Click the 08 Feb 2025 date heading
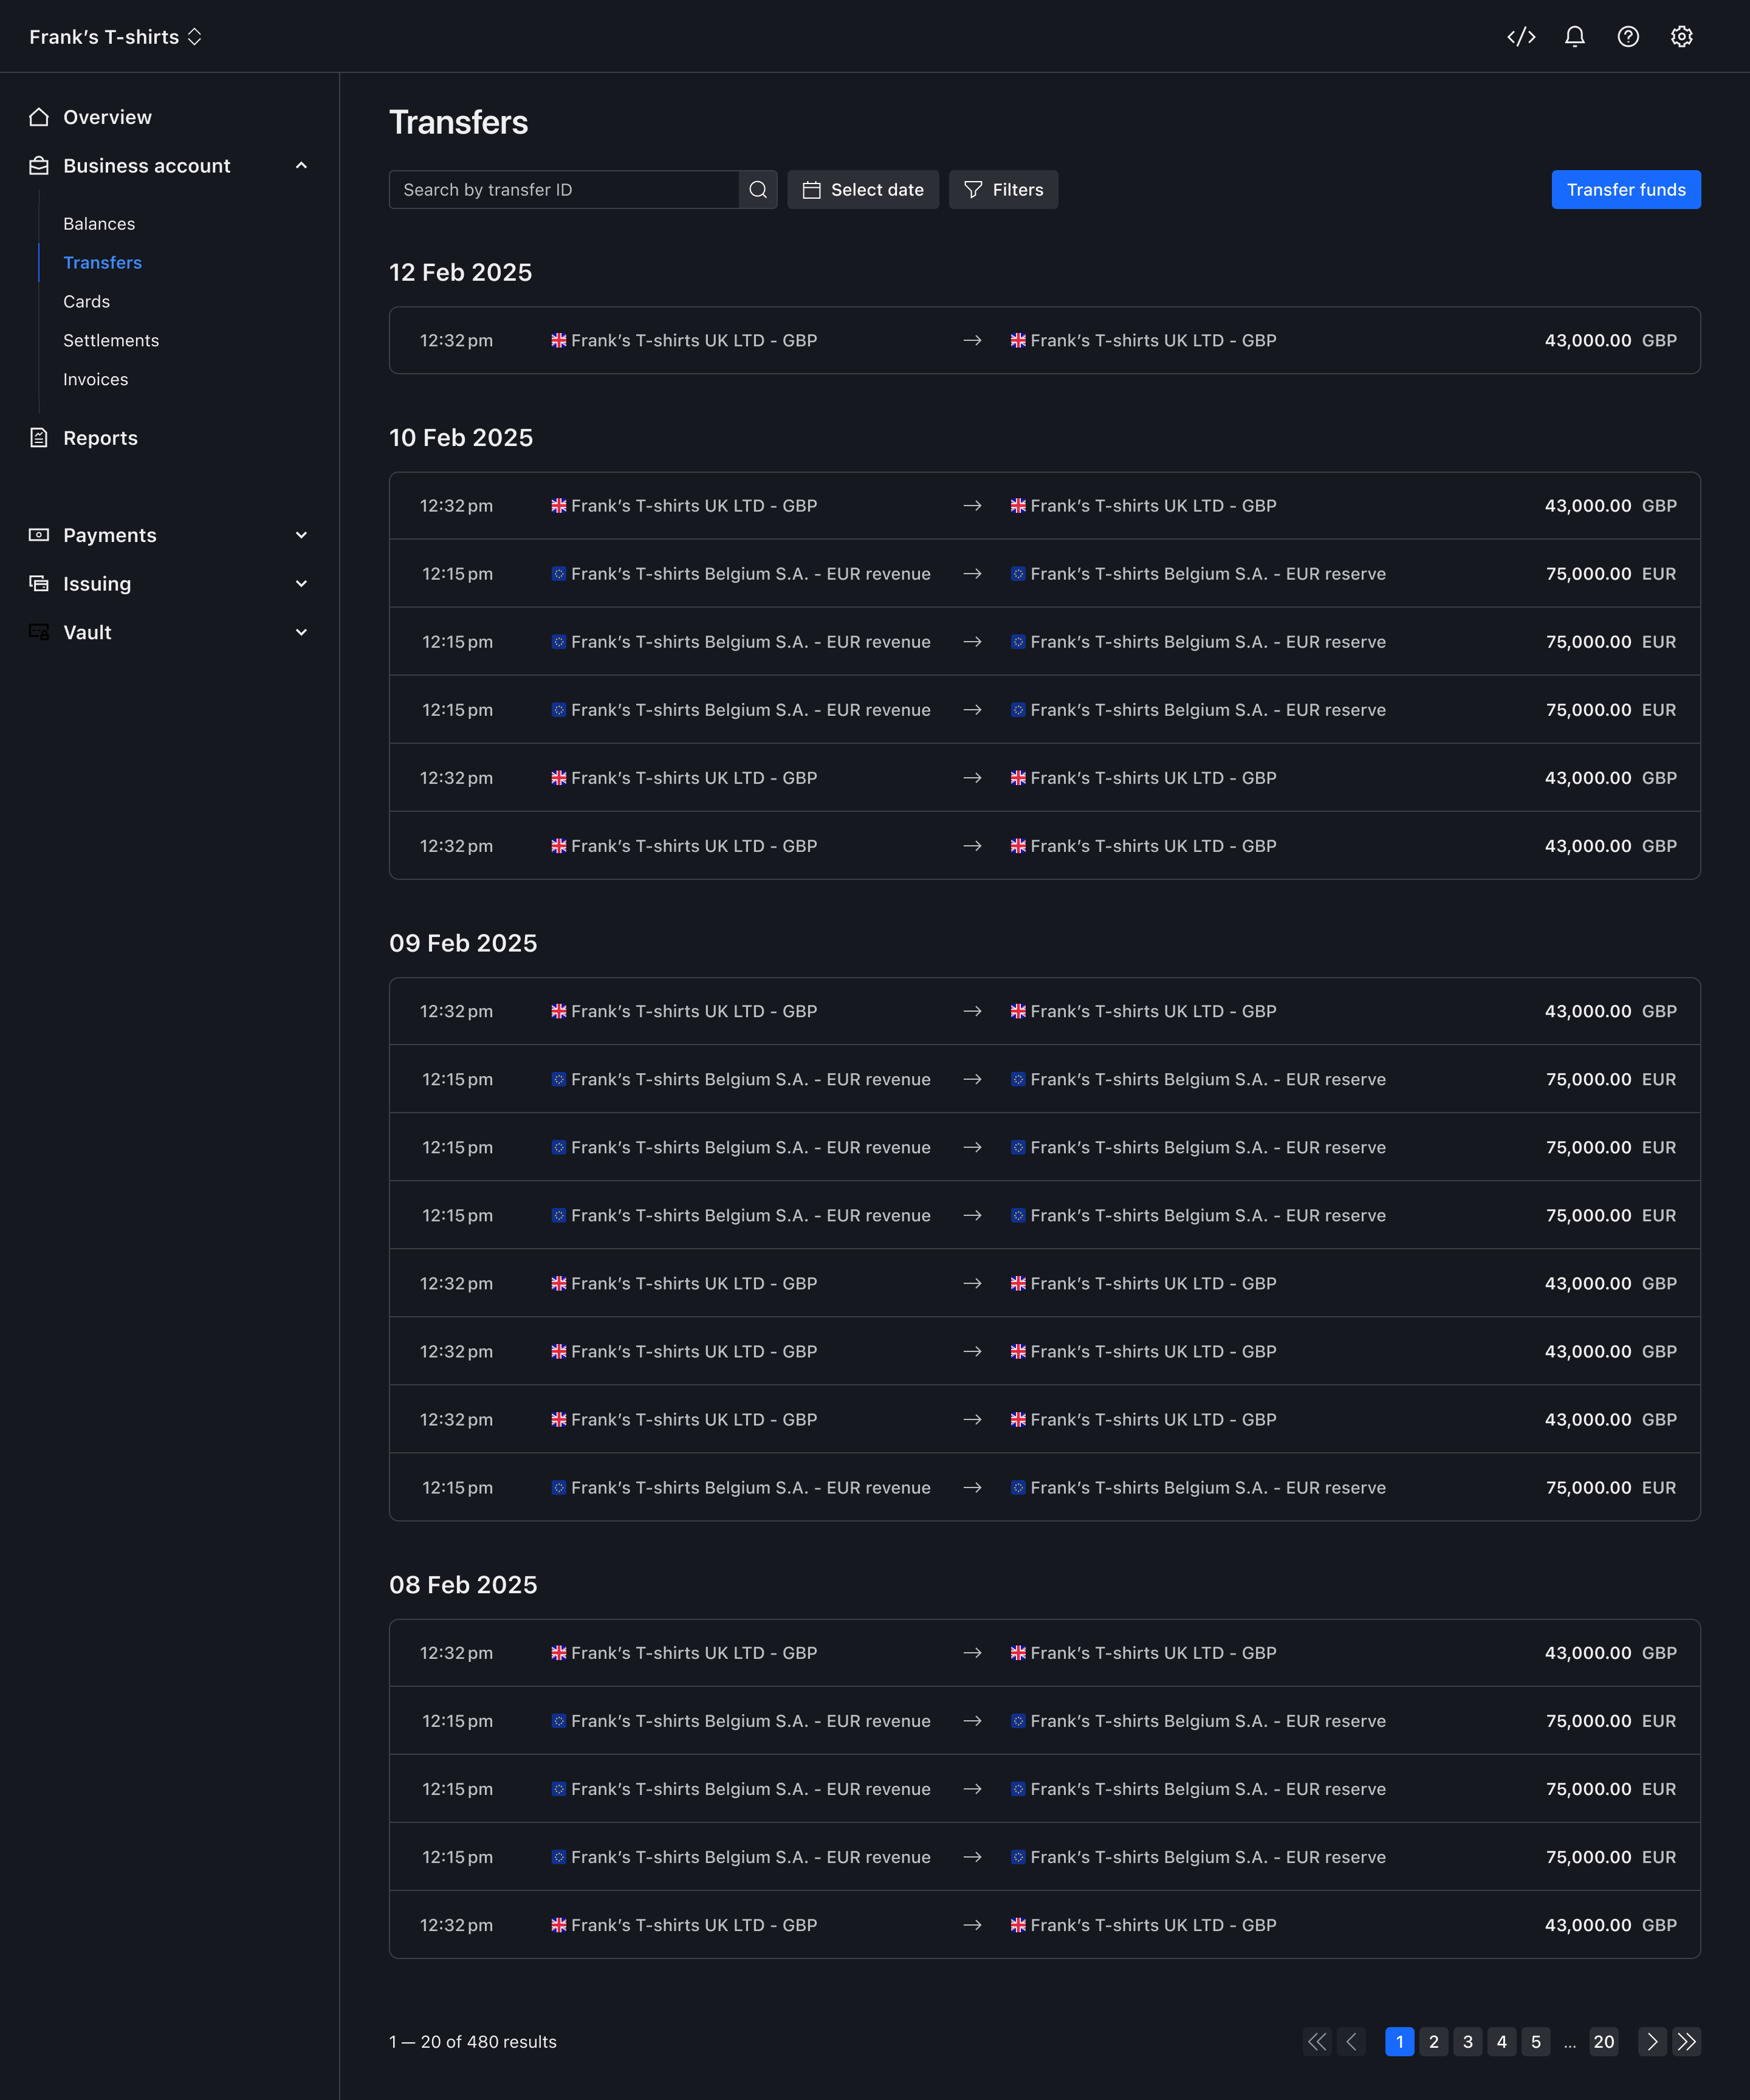The image size is (1750, 2100). (x=463, y=1585)
